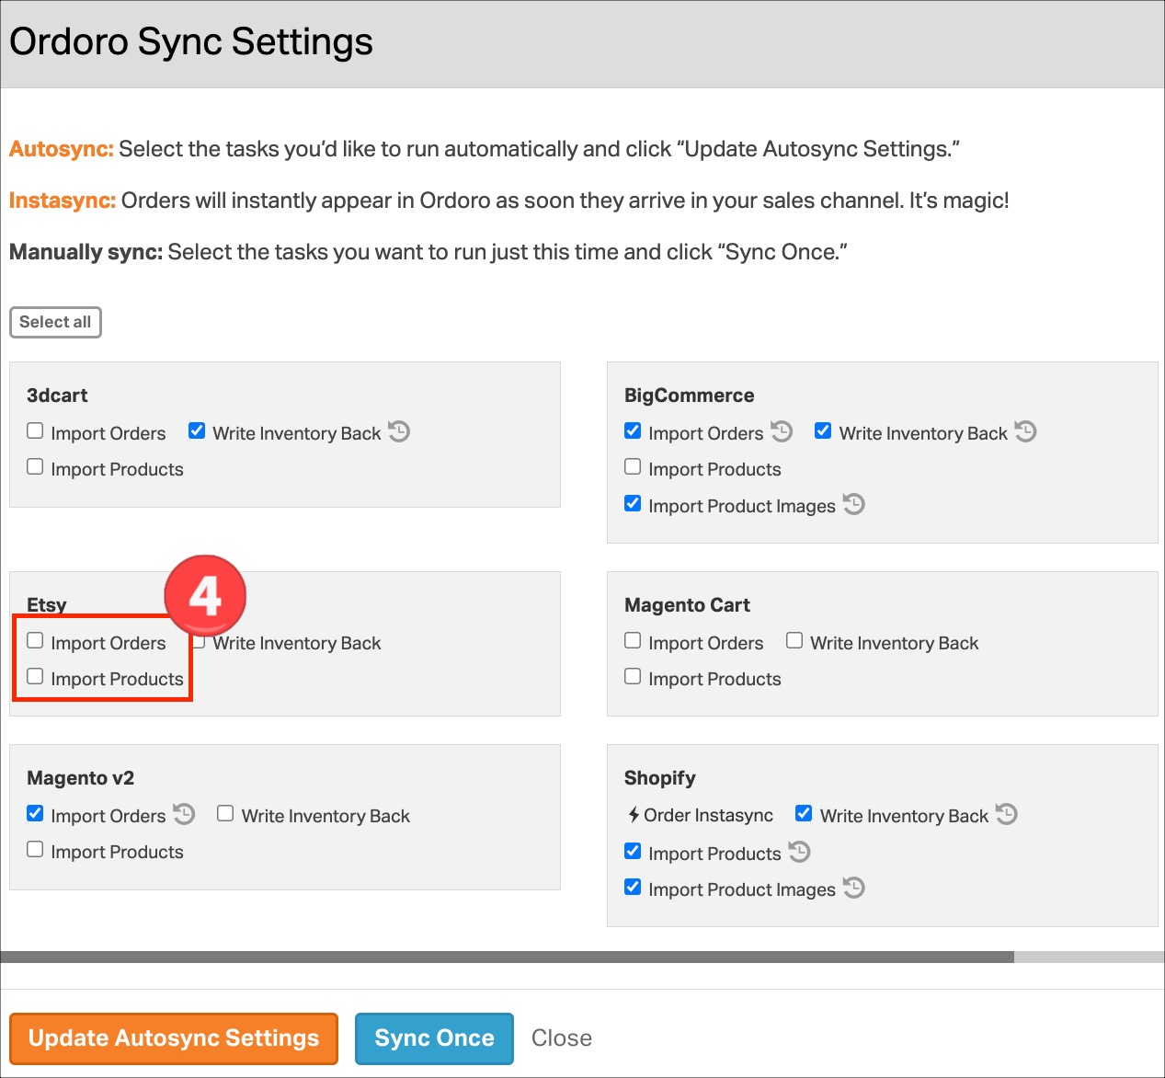The height and width of the screenshot is (1078, 1165).
Task: Uncheck BigCommerce Import Orders
Action: pyautogui.click(x=633, y=430)
